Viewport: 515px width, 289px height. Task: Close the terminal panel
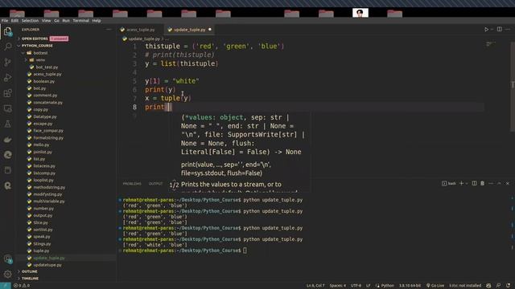[x=508, y=184]
